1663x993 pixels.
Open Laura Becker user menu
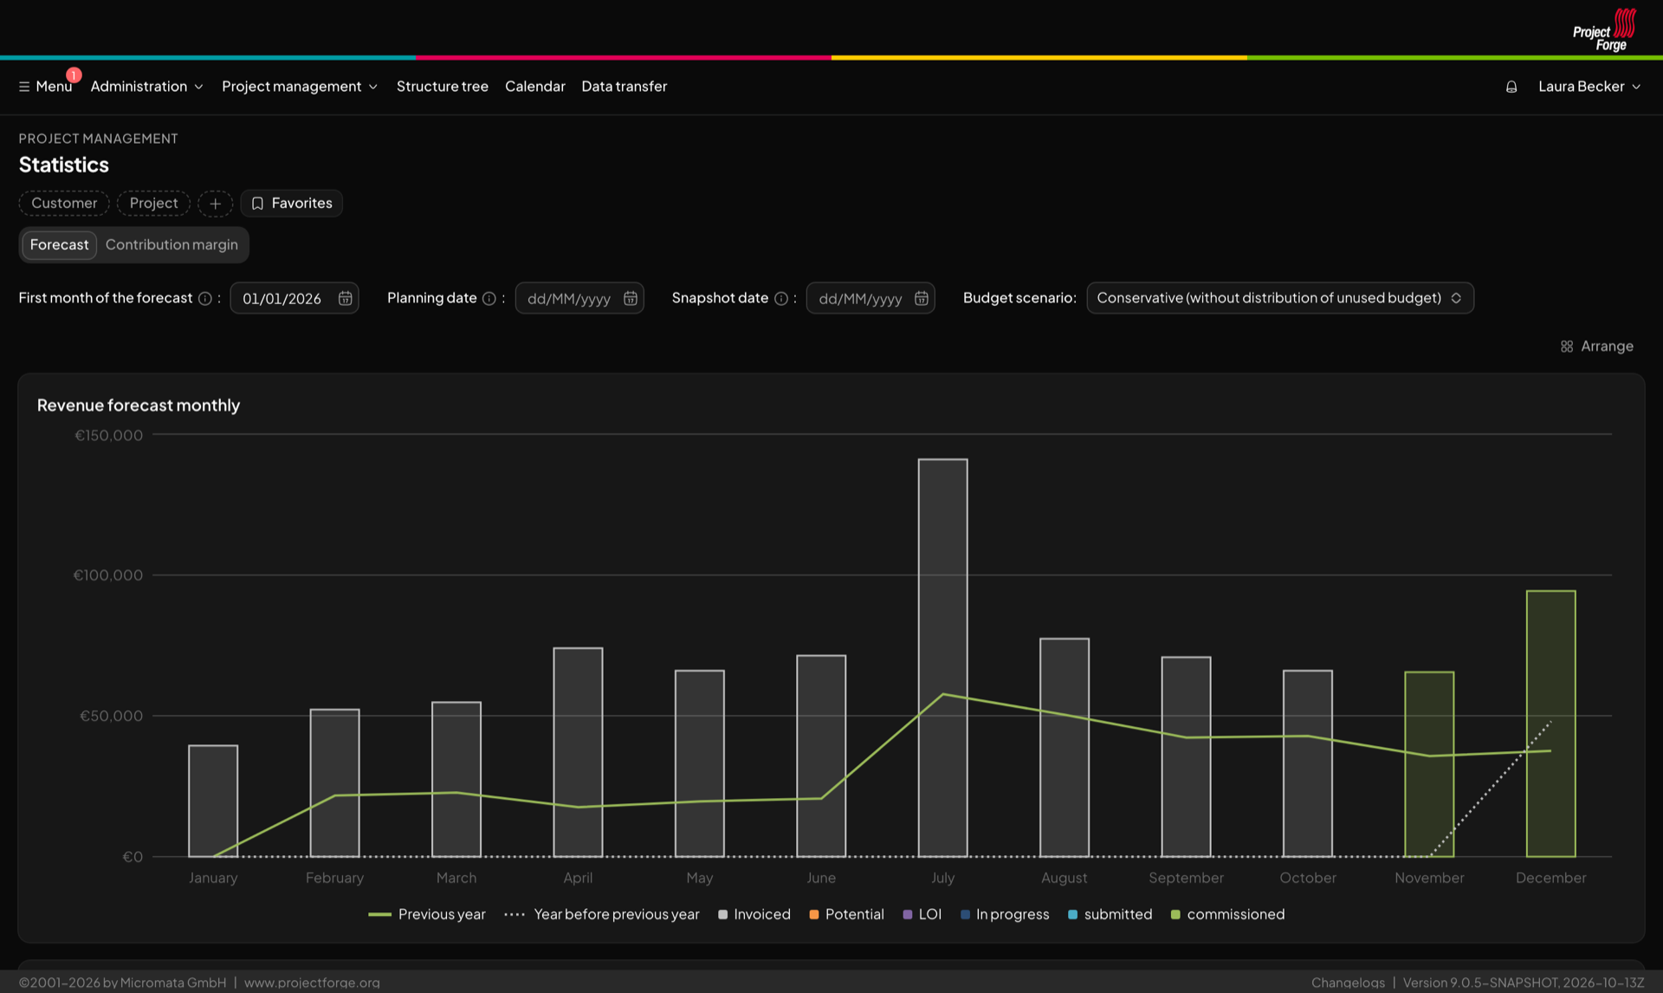(1589, 87)
